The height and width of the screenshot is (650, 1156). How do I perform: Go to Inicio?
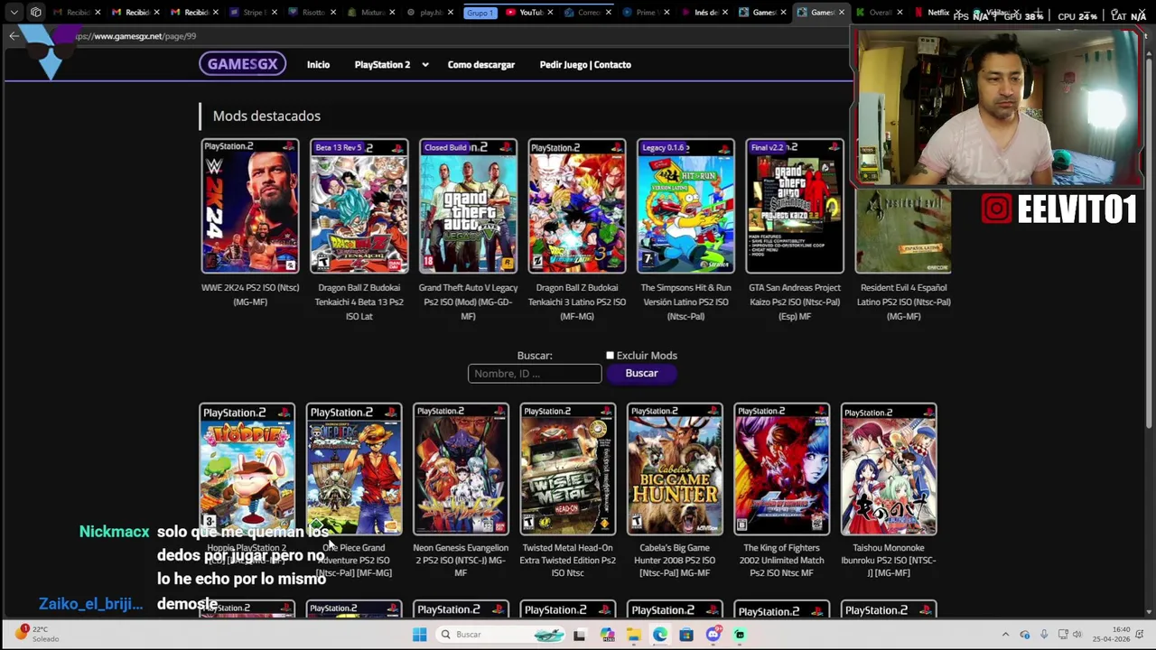click(x=318, y=65)
